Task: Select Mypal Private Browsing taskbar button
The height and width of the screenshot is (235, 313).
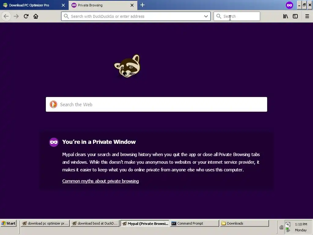Action: (145, 223)
